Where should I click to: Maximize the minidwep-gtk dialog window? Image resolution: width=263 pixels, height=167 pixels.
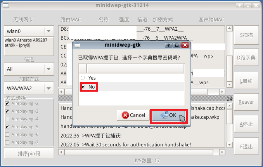click(177, 45)
